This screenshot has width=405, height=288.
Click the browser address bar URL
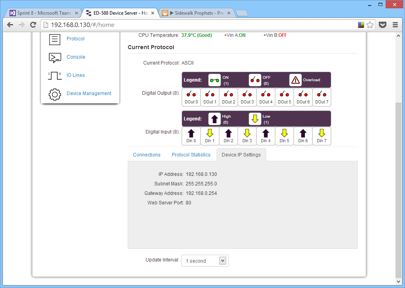83,25
